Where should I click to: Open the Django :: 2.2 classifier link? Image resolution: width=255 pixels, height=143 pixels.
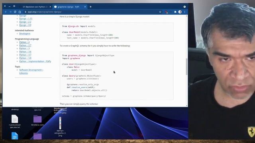(x=25, y=22)
